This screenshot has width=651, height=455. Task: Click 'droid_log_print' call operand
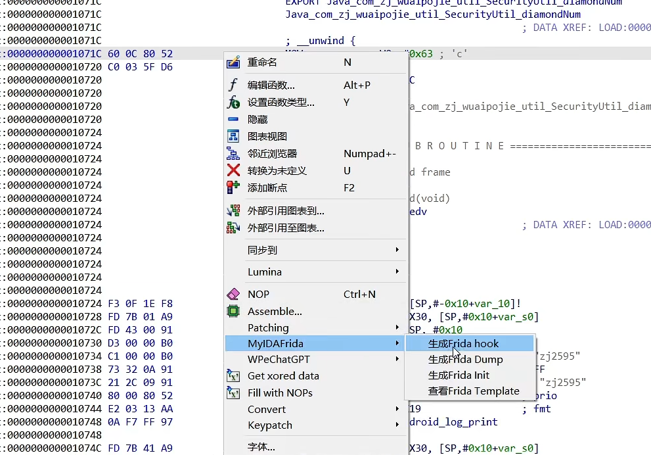(x=453, y=422)
